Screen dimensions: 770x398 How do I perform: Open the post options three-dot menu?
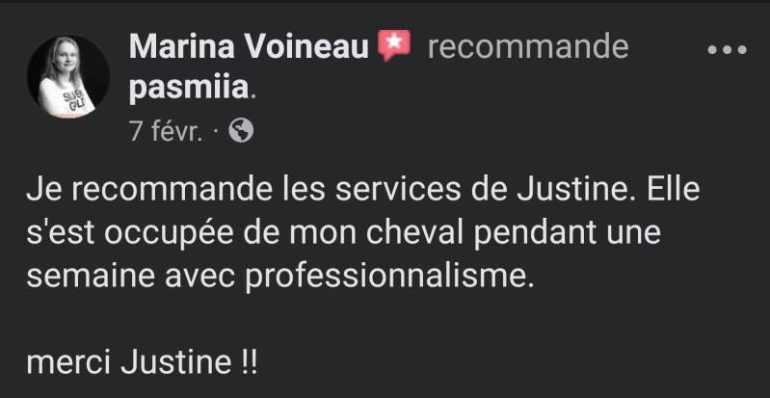pos(728,49)
